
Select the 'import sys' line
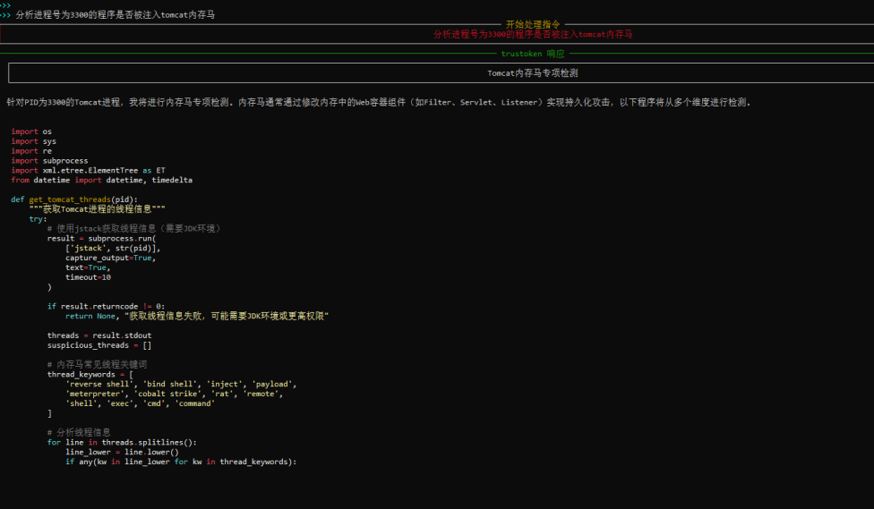click(33, 141)
